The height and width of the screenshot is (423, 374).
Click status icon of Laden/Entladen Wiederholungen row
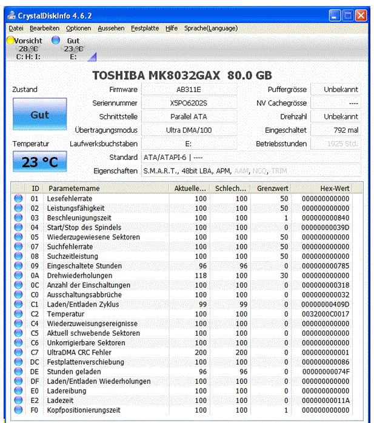pos(18,381)
